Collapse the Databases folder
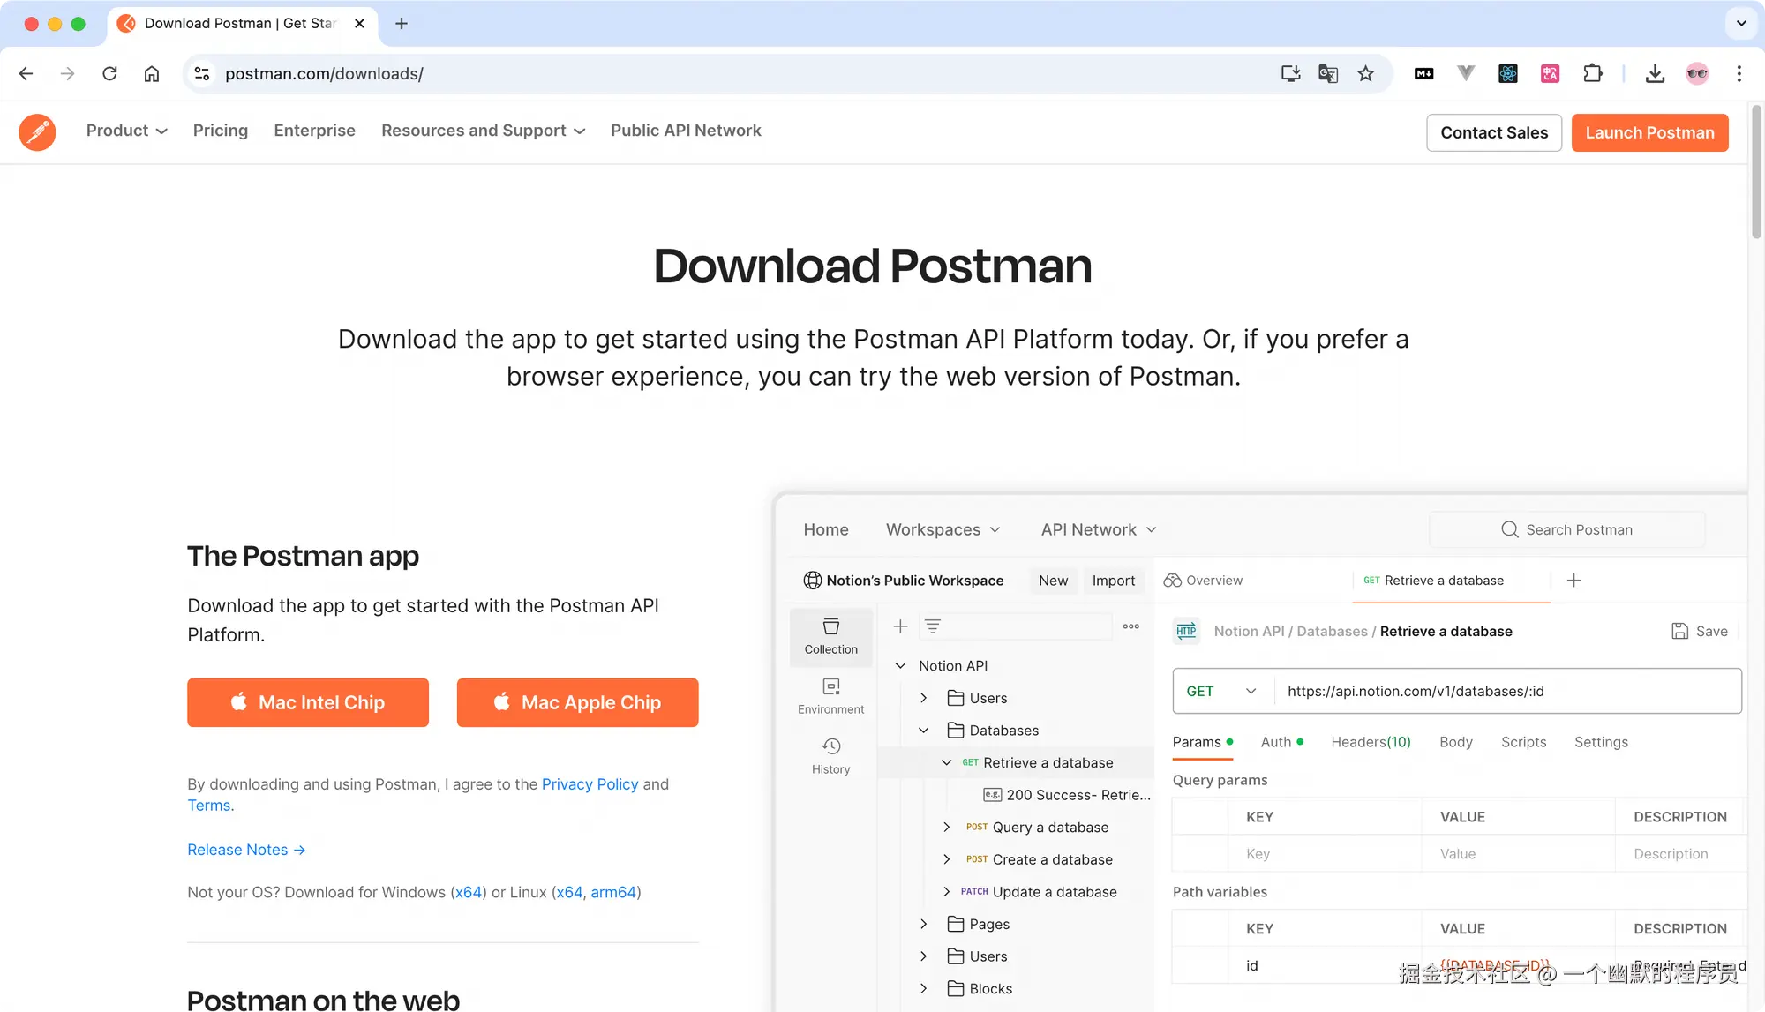The height and width of the screenshot is (1012, 1765). (x=924, y=730)
